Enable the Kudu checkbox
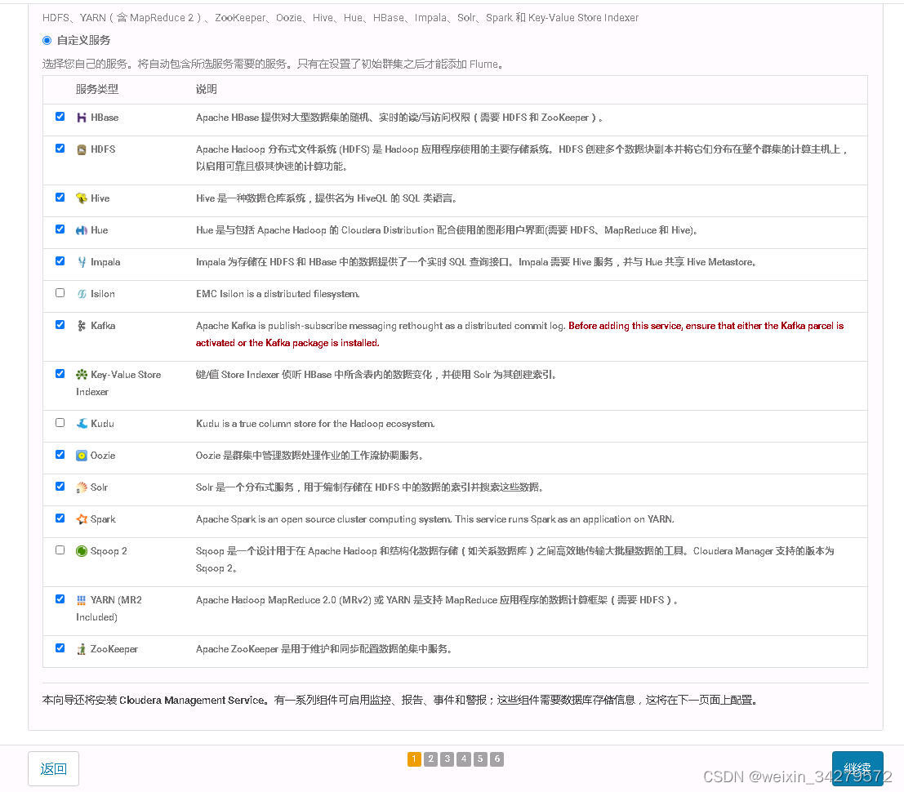Screen dimensions: 904x792 pyautogui.click(x=60, y=422)
